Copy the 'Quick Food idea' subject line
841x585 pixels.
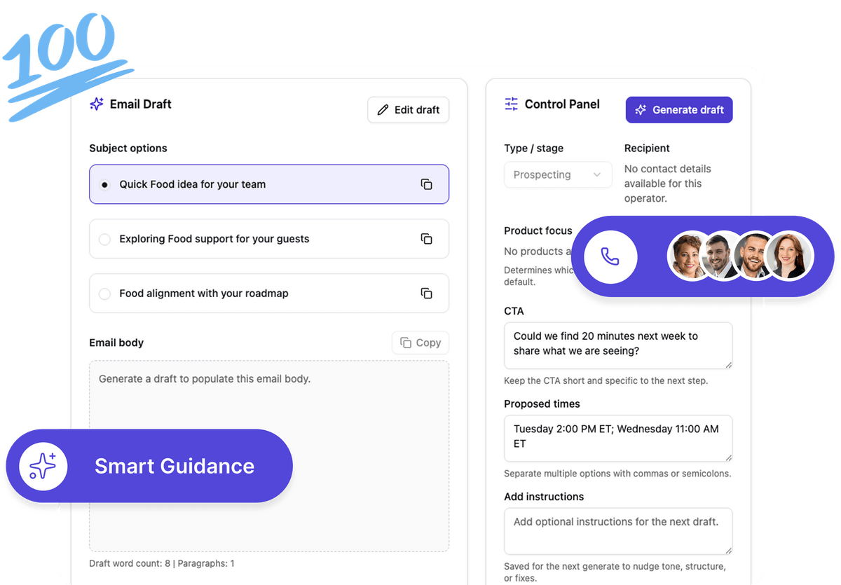426,184
